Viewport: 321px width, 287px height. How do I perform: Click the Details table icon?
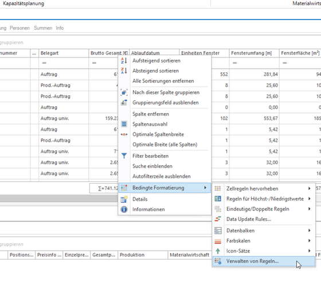[124, 199]
